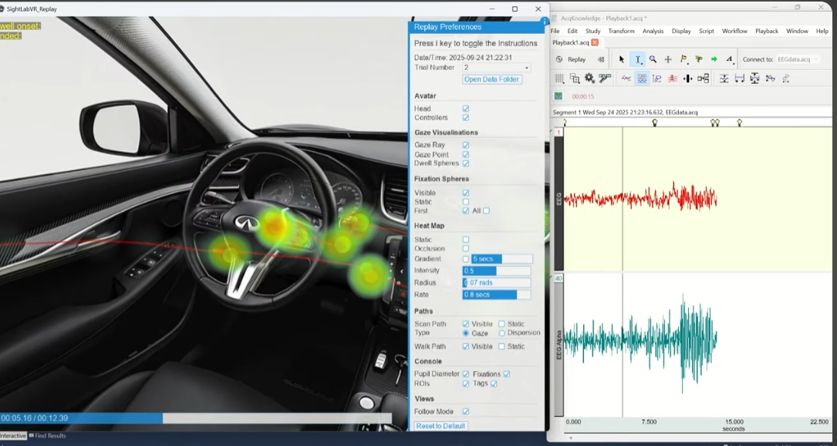Uncheck the Controllers checkbox
The width and height of the screenshot is (837, 446).
pos(465,118)
